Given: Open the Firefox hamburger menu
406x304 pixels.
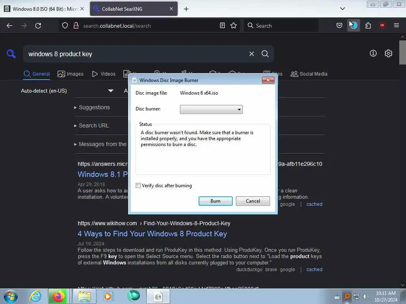Looking at the screenshot, I should [x=396, y=25].
